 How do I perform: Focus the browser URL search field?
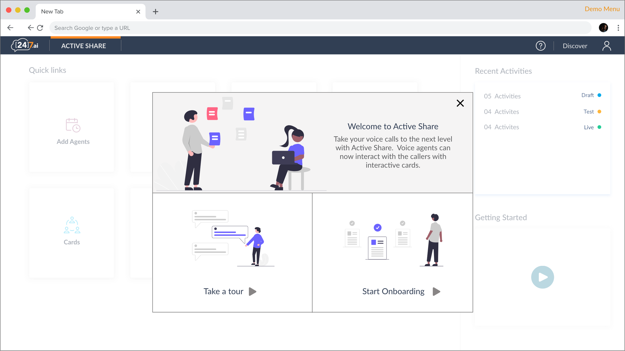(320, 28)
